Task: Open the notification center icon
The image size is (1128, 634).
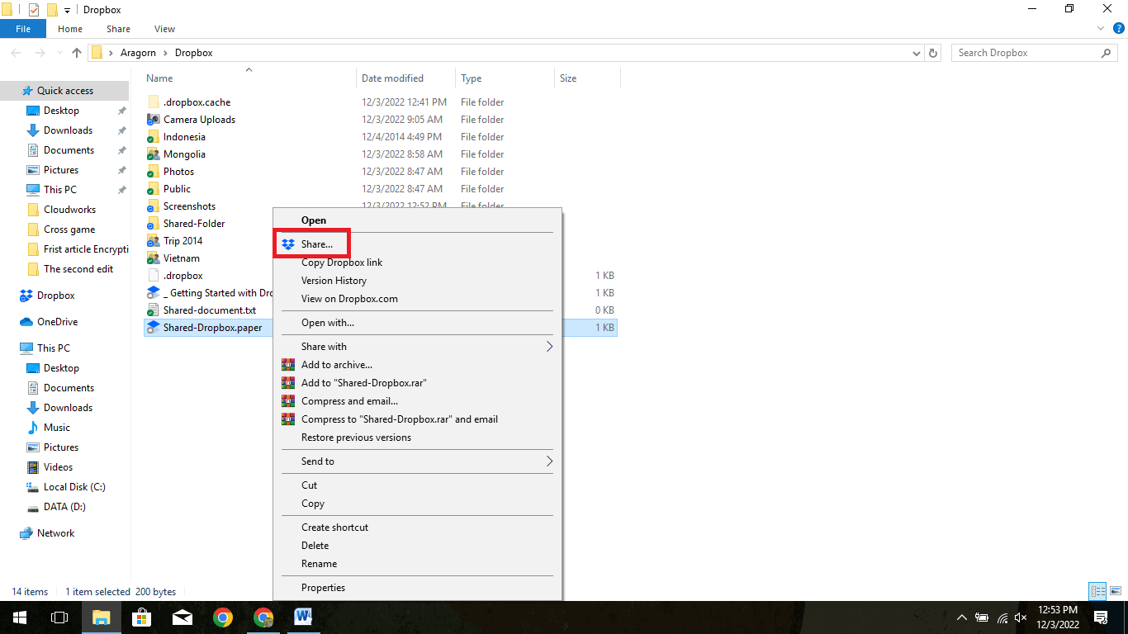Action: pos(1101,617)
